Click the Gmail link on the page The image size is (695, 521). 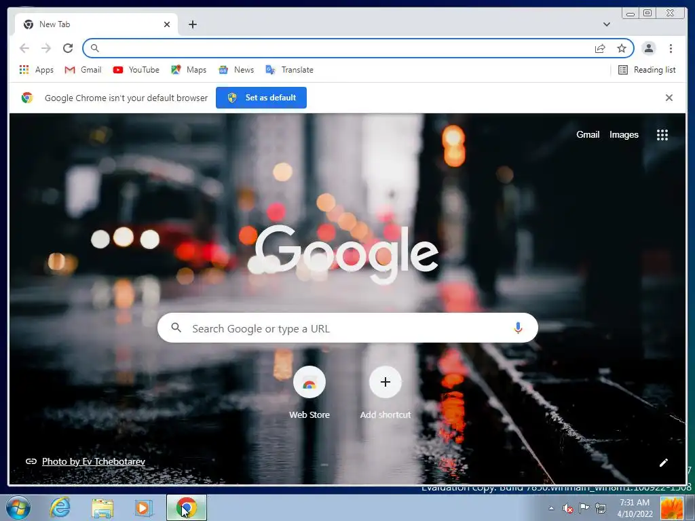(x=588, y=135)
